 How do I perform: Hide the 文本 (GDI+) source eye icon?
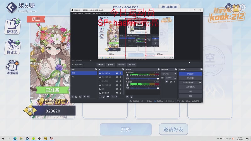117,73
